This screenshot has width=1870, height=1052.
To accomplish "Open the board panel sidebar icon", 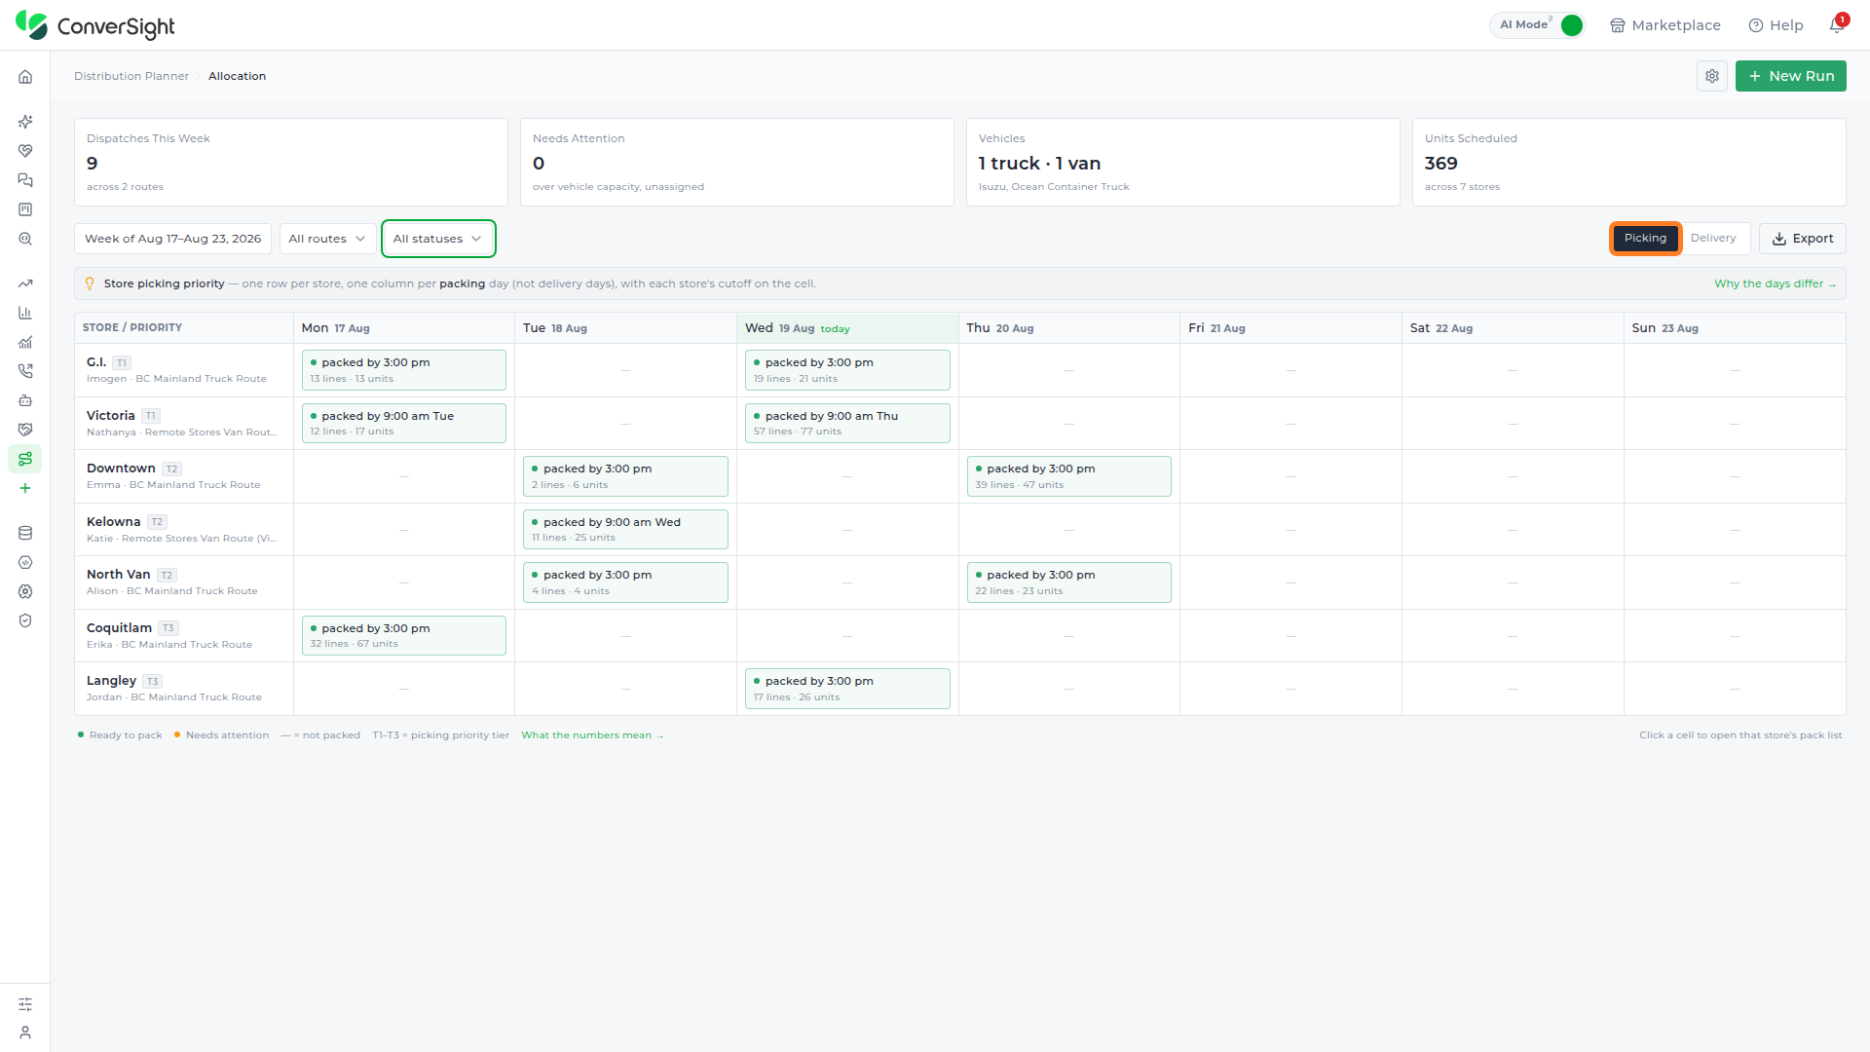I will coord(25,209).
